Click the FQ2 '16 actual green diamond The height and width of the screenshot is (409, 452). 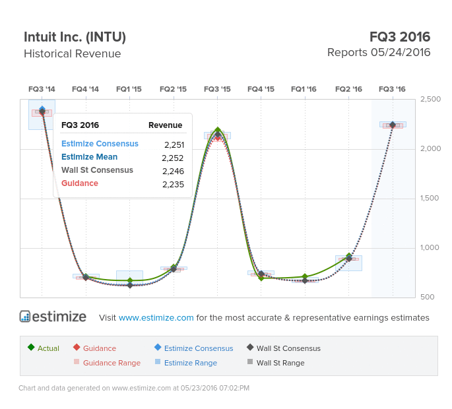[x=349, y=256]
